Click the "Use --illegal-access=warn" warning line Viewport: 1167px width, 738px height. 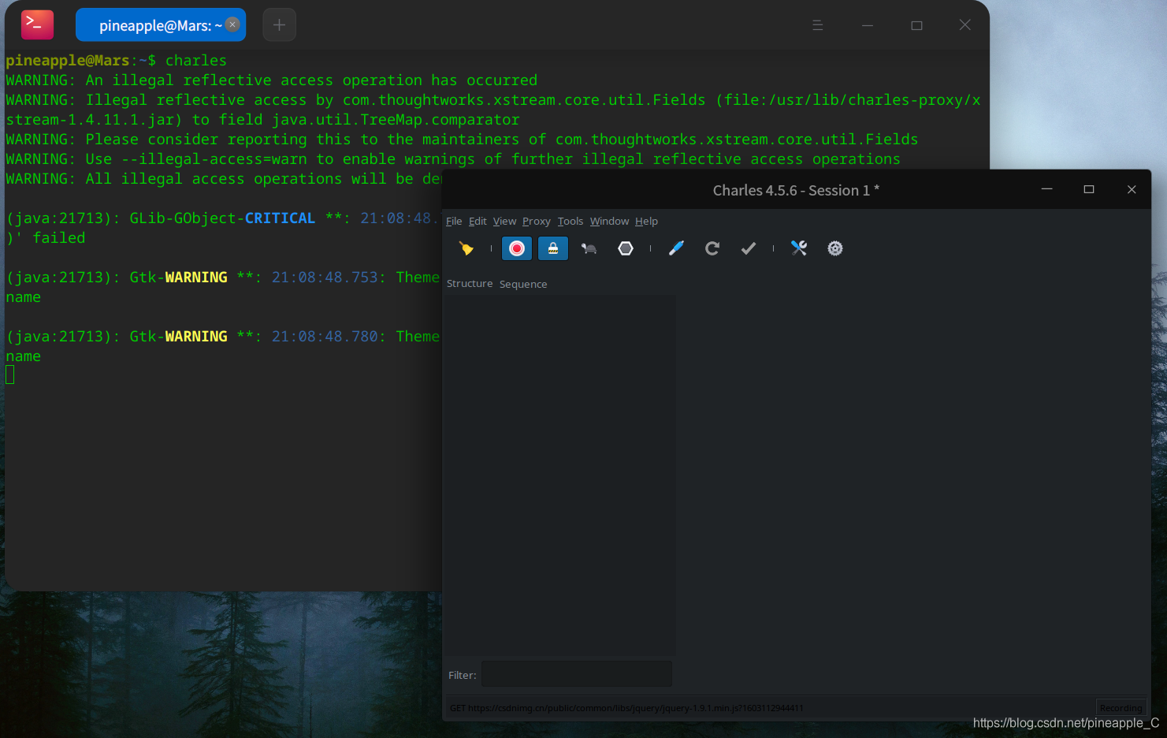pos(453,159)
